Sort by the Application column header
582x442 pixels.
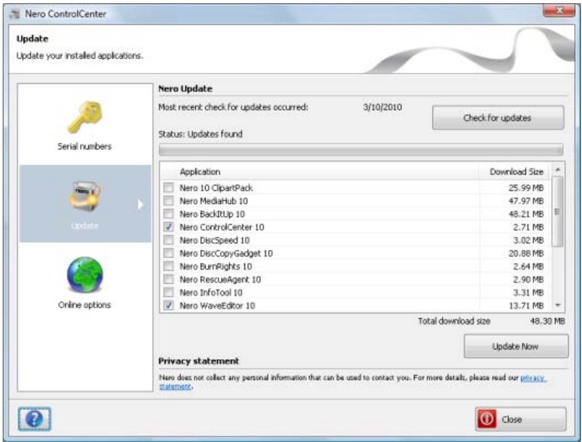click(x=200, y=171)
